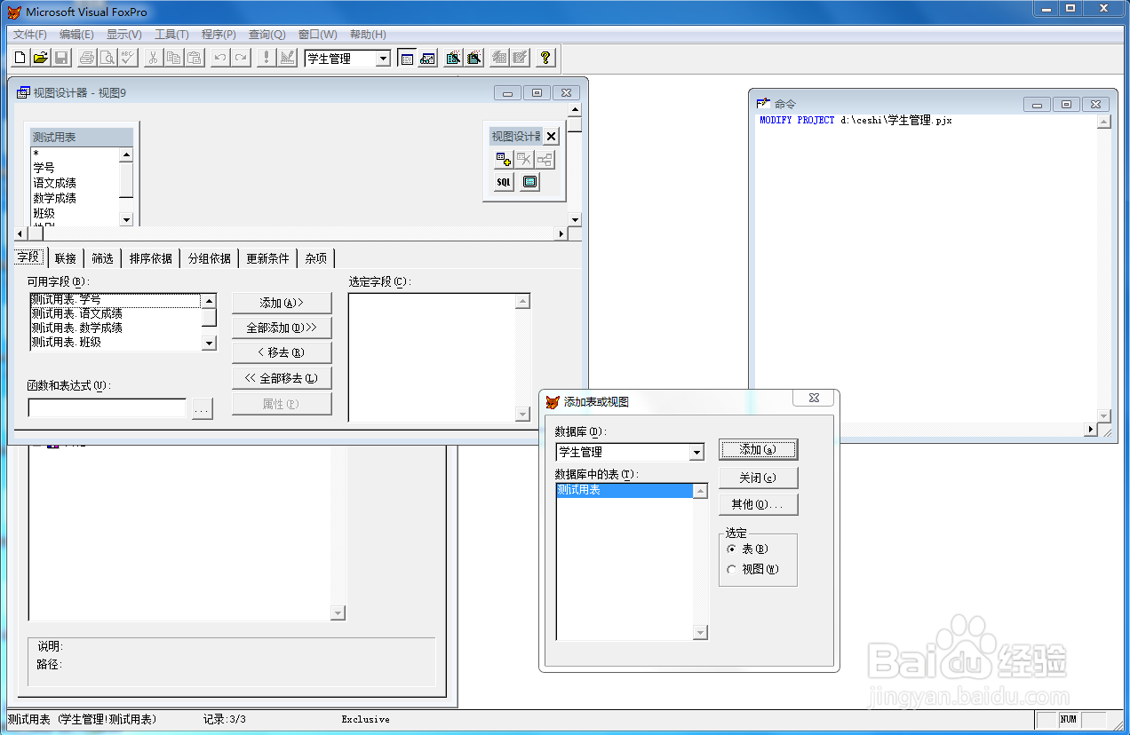
Task: Click the Copy toolbar icon
Action: pyautogui.click(x=173, y=58)
